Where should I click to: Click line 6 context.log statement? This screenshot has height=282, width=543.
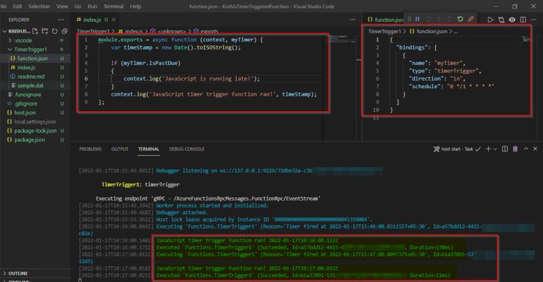pyautogui.click(x=191, y=79)
